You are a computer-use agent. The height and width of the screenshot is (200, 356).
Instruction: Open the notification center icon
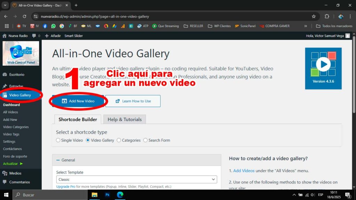pos(348,195)
